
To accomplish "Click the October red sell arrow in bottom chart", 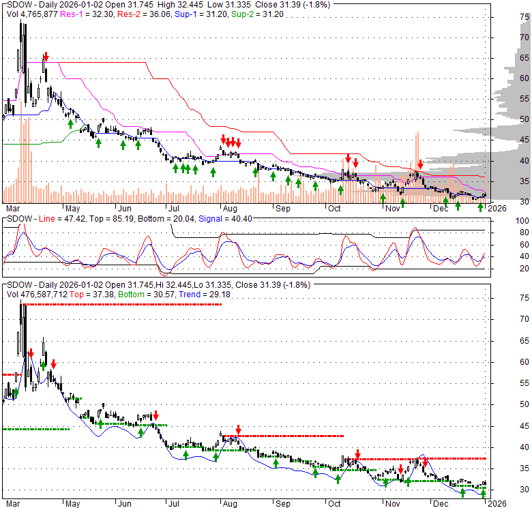I will 357,453.
